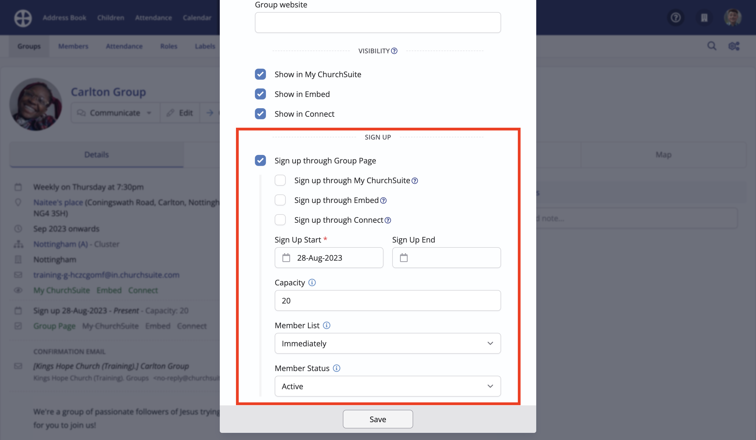Open the Member List dropdown

(x=388, y=343)
